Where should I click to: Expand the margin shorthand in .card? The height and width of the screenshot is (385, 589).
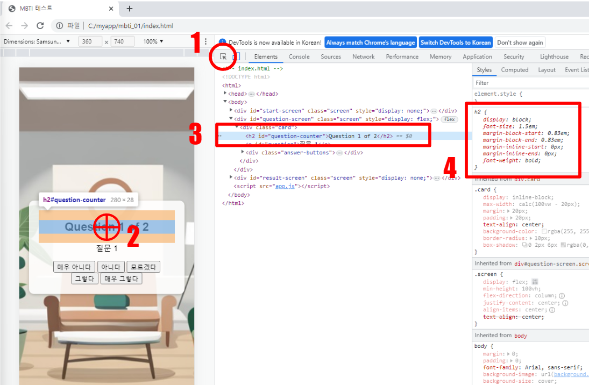509,211
